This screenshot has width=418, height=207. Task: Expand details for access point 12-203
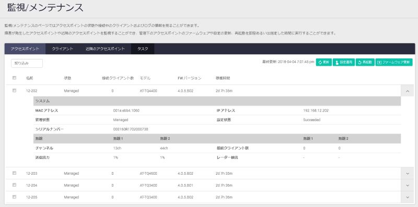click(x=408, y=174)
